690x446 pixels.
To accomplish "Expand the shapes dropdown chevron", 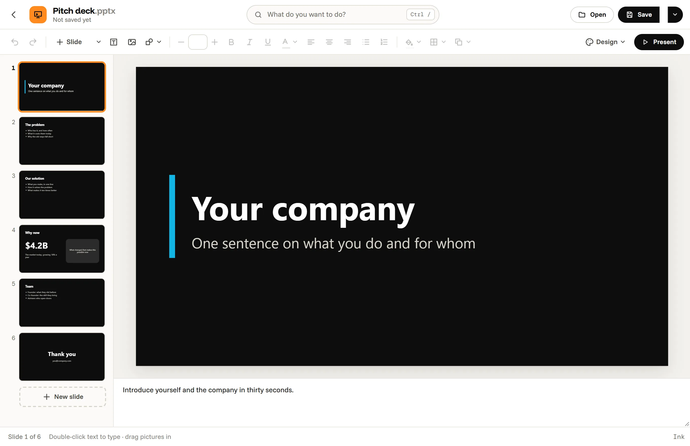I will click(x=159, y=42).
